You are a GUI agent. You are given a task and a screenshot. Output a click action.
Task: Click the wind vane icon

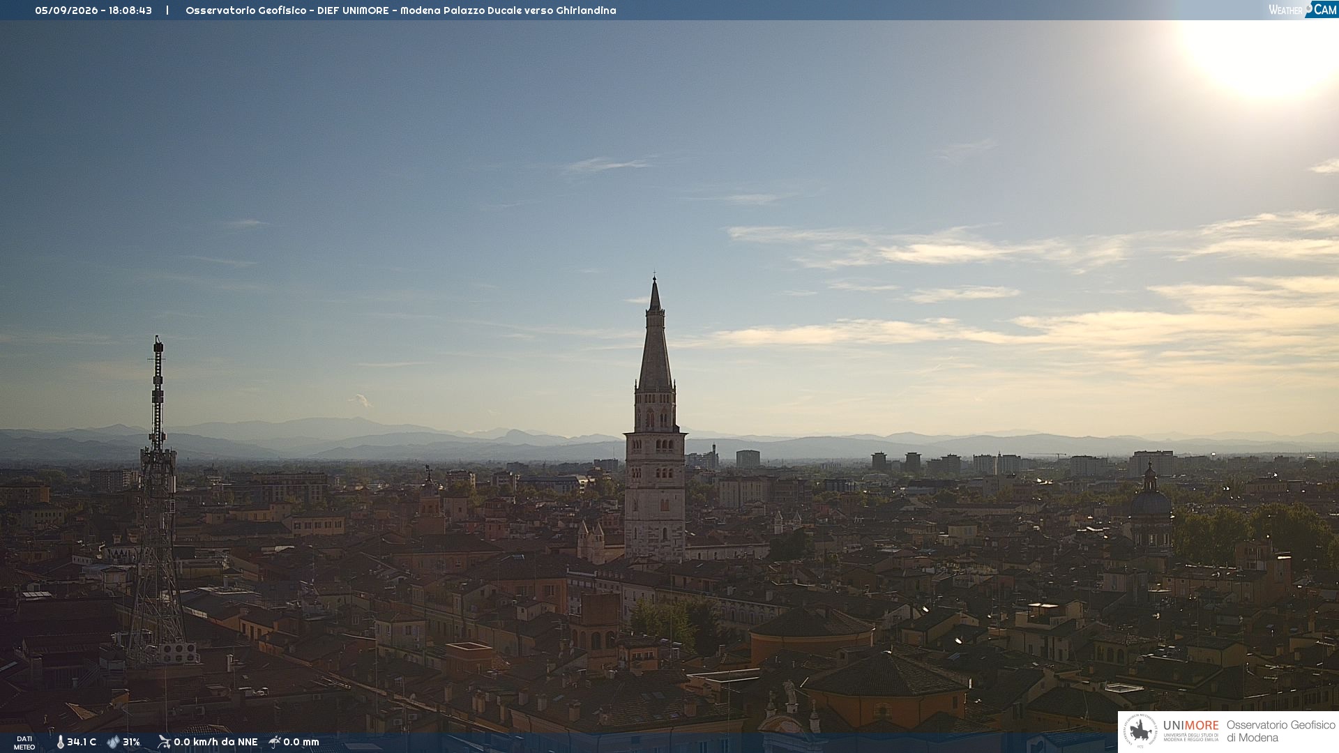(164, 742)
